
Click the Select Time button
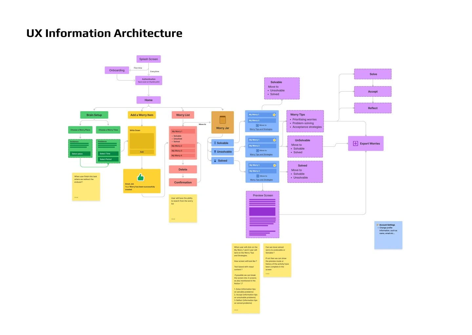(108, 153)
